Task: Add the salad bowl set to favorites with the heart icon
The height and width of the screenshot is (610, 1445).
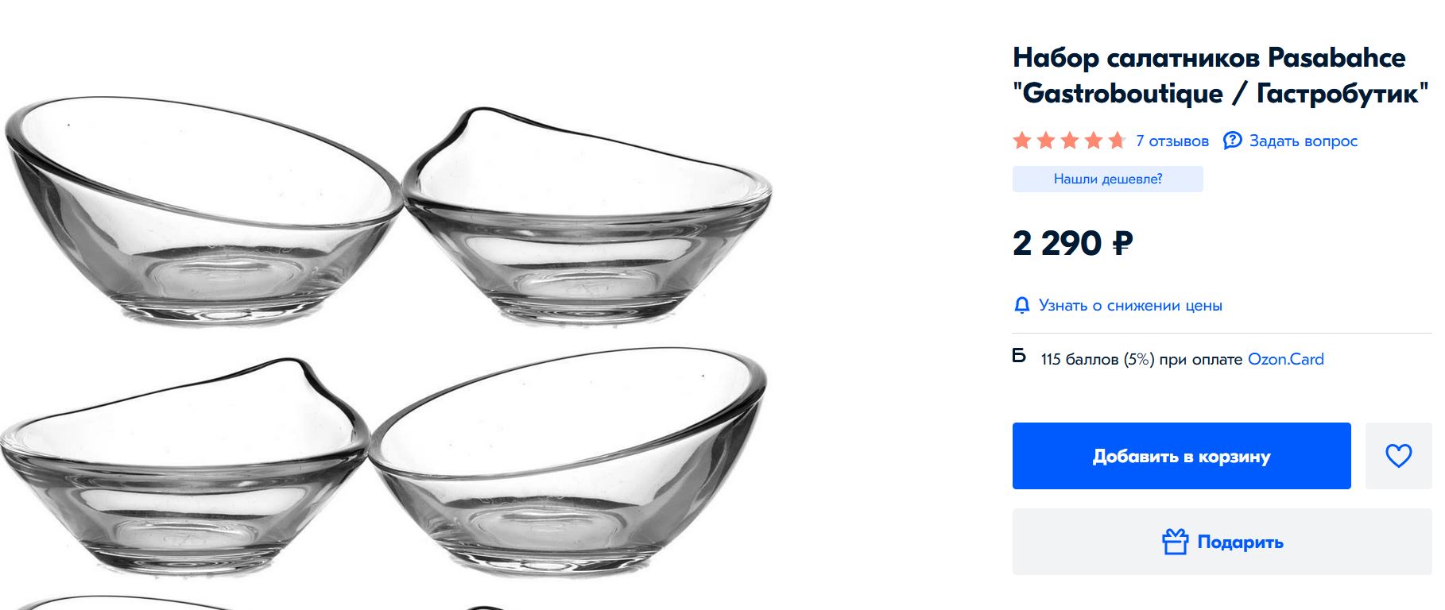Action: coord(1398,456)
